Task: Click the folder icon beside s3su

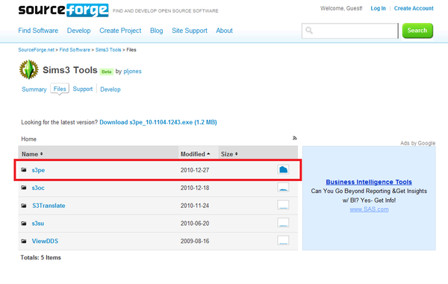Action: point(24,224)
